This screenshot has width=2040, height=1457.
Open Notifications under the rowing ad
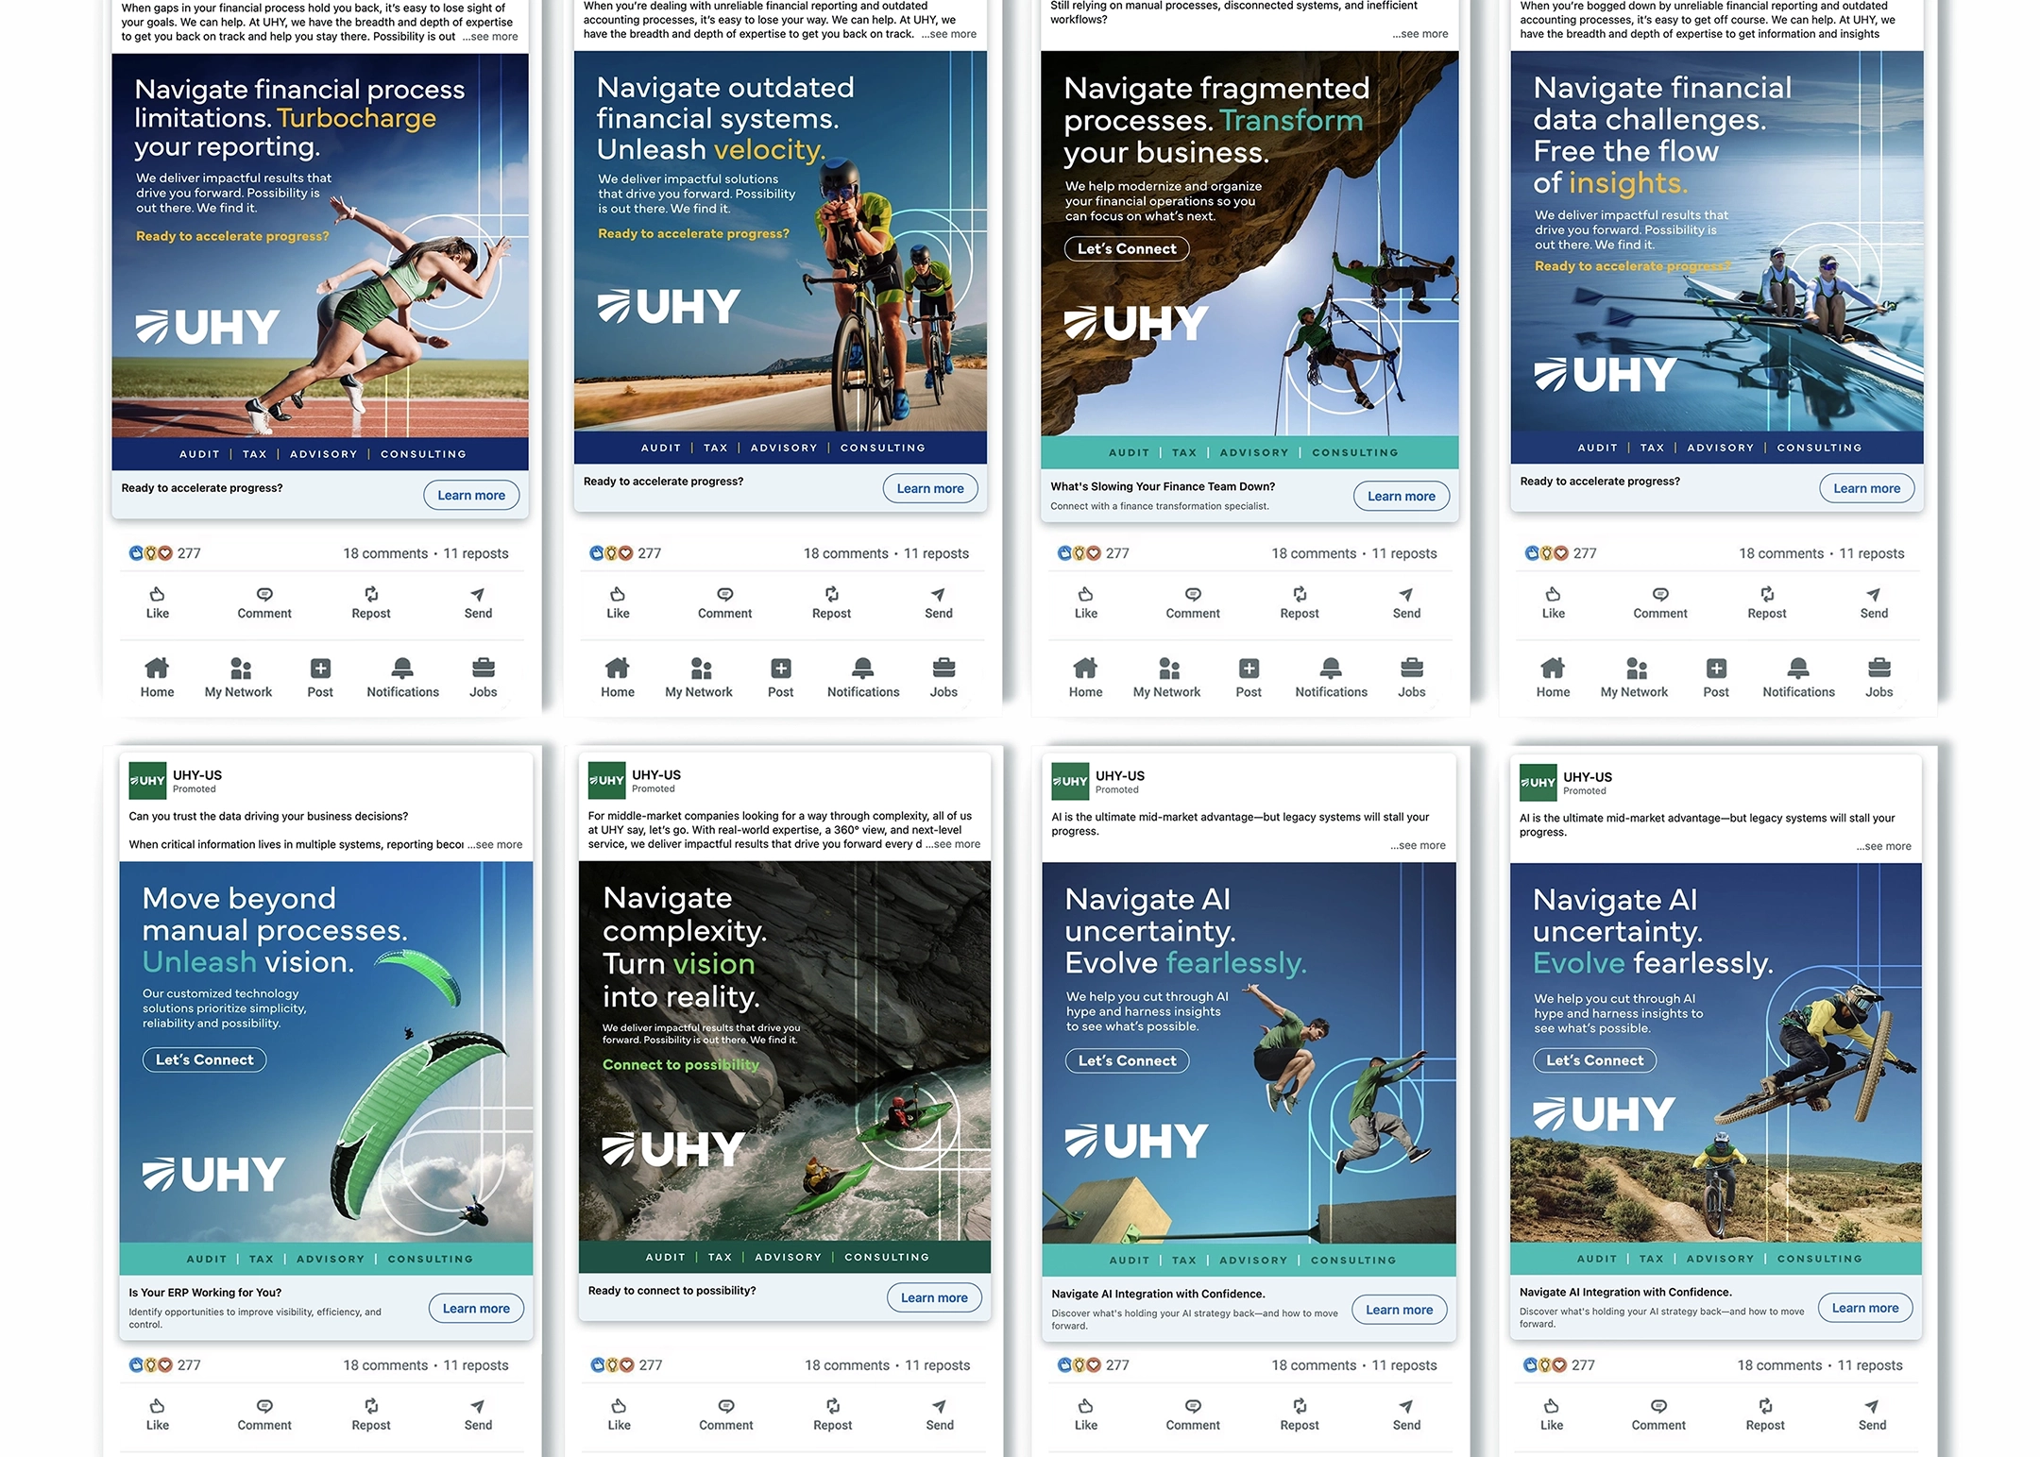[x=1798, y=678]
